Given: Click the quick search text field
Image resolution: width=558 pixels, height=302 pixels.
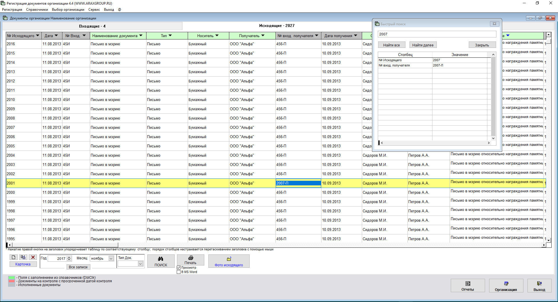Looking at the screenshot, I should pyautogui.click(x=437, y=34).
